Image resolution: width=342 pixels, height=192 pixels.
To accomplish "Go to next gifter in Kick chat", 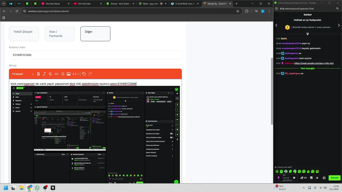I will coord(339,25).
